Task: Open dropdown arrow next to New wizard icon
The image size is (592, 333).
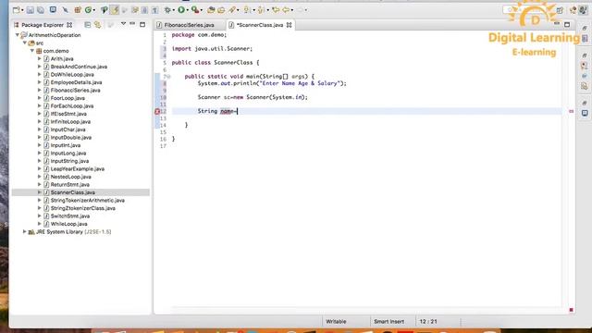Action: click(22, 10)
